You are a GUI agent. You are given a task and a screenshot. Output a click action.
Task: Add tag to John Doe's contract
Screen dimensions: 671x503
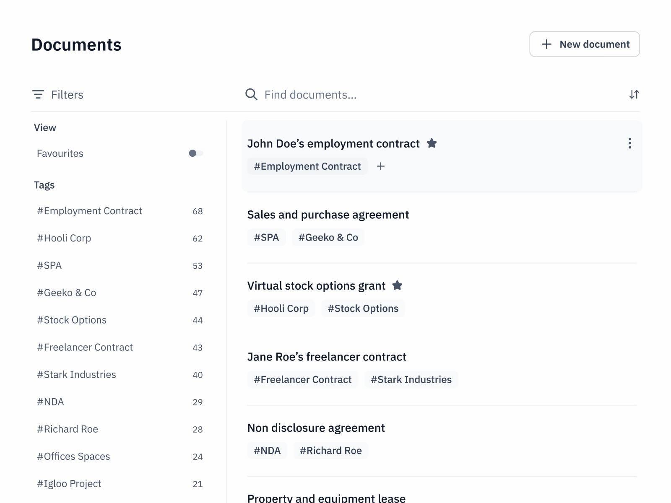tap(381, 166)
